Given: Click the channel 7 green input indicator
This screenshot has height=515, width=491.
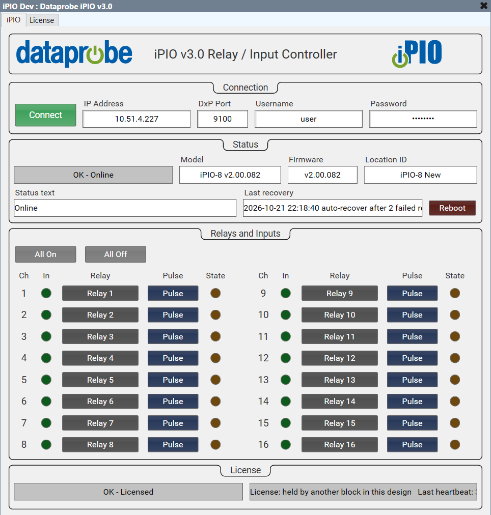Looking at the screenshot, I should 46,423.
